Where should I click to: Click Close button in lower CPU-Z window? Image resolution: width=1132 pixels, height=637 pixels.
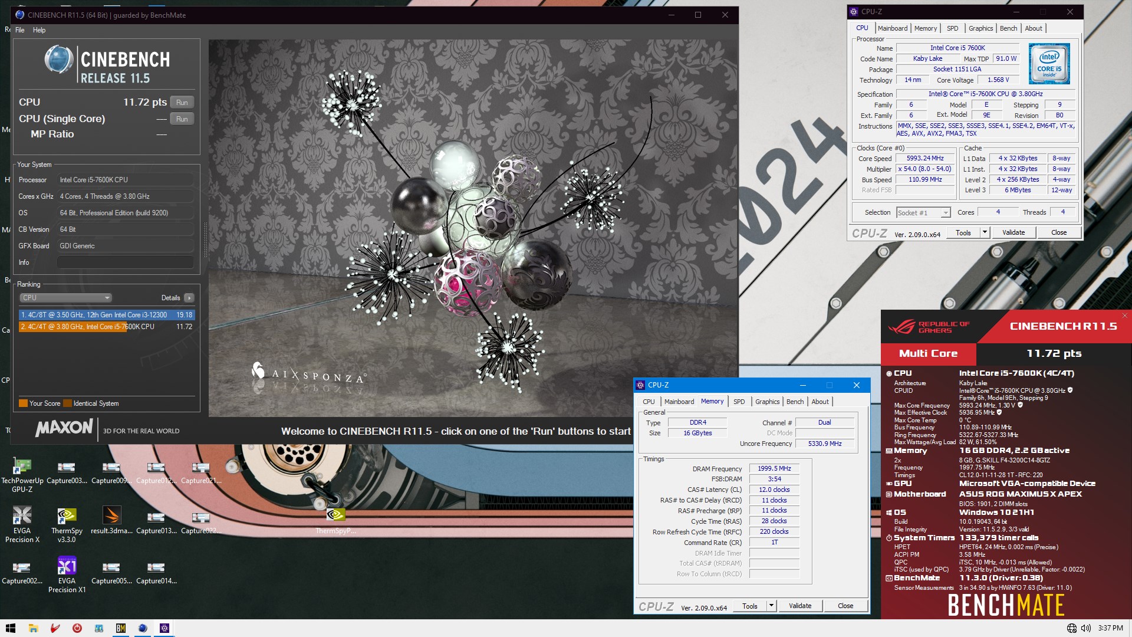click(x=845, y=606)
